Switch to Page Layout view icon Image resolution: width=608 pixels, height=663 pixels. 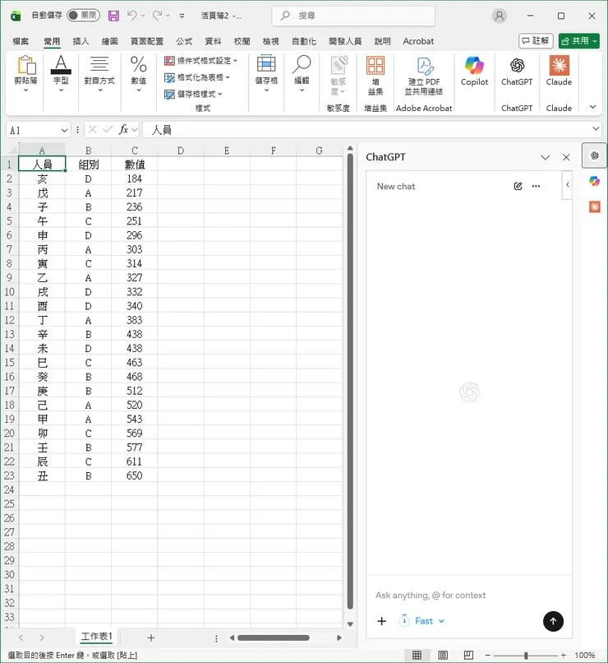point(443,655)
